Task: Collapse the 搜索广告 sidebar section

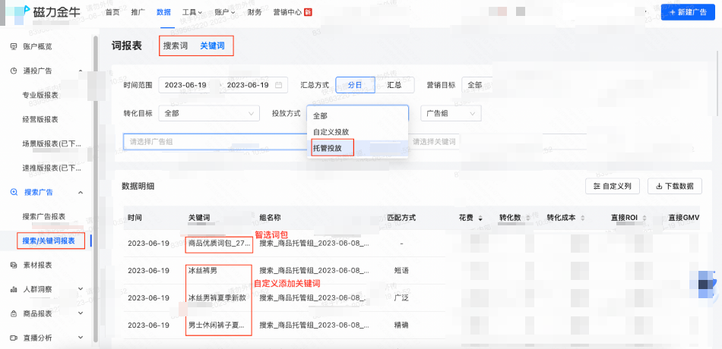Action: 81,192
